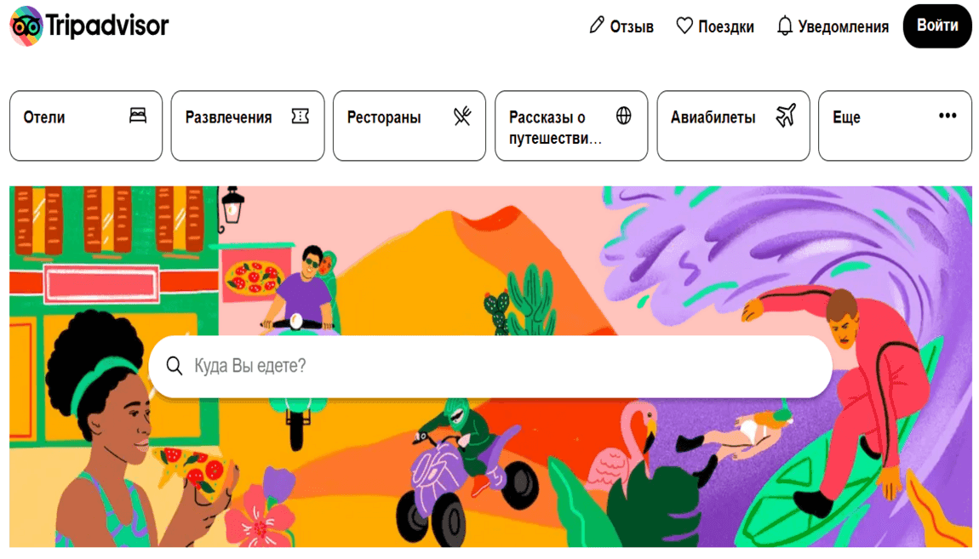
Task: Open the Отзыв link
Action: tap(621, 26)
